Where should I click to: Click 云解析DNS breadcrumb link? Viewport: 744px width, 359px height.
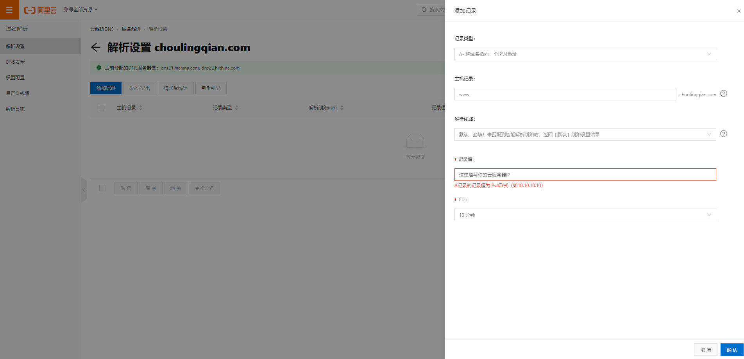[102, 29]
